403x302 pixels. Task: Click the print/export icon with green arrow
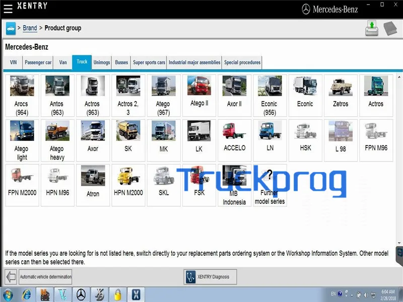tap(372, 28)
